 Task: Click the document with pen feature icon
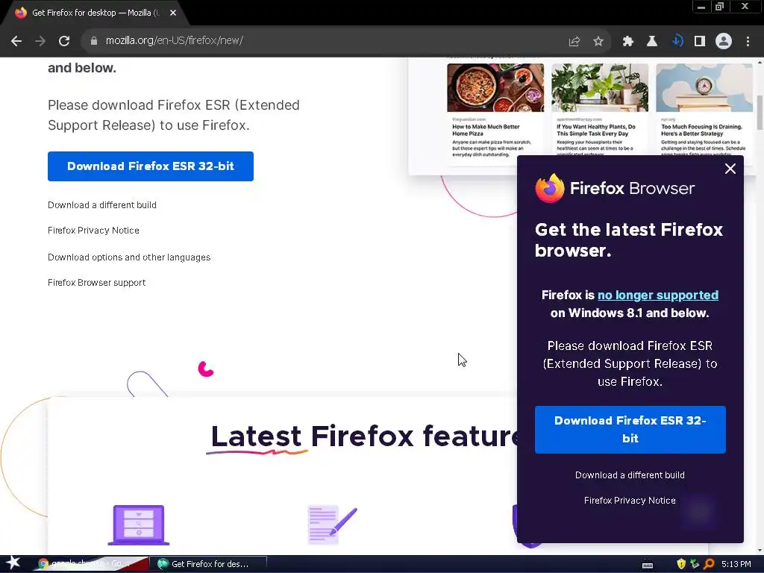point(332,525)
